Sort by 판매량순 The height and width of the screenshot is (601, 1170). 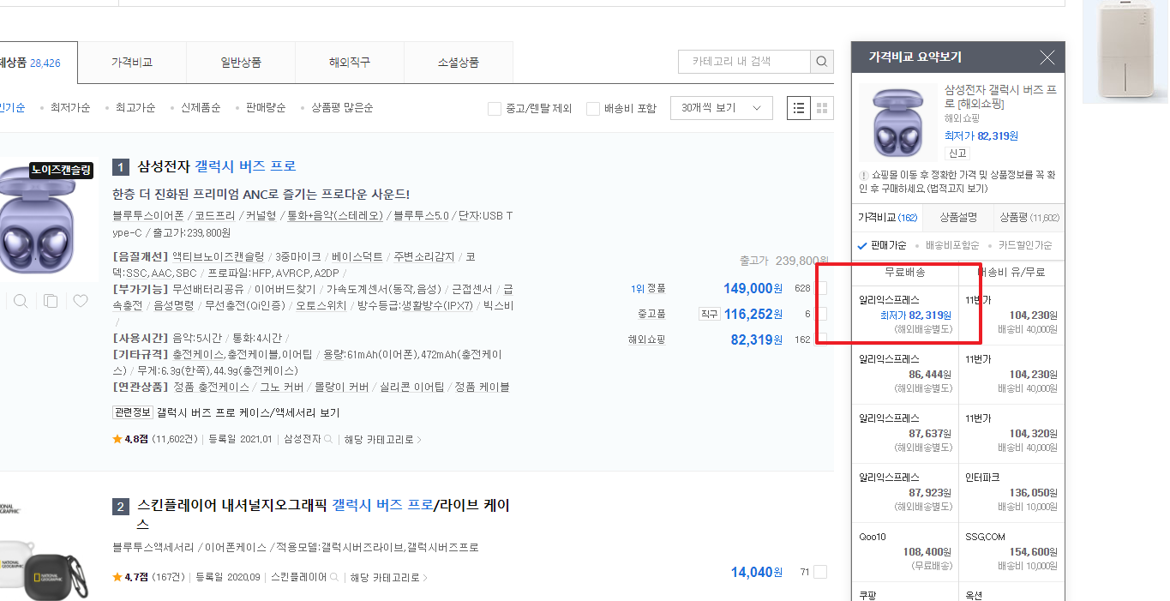[266, 108]
